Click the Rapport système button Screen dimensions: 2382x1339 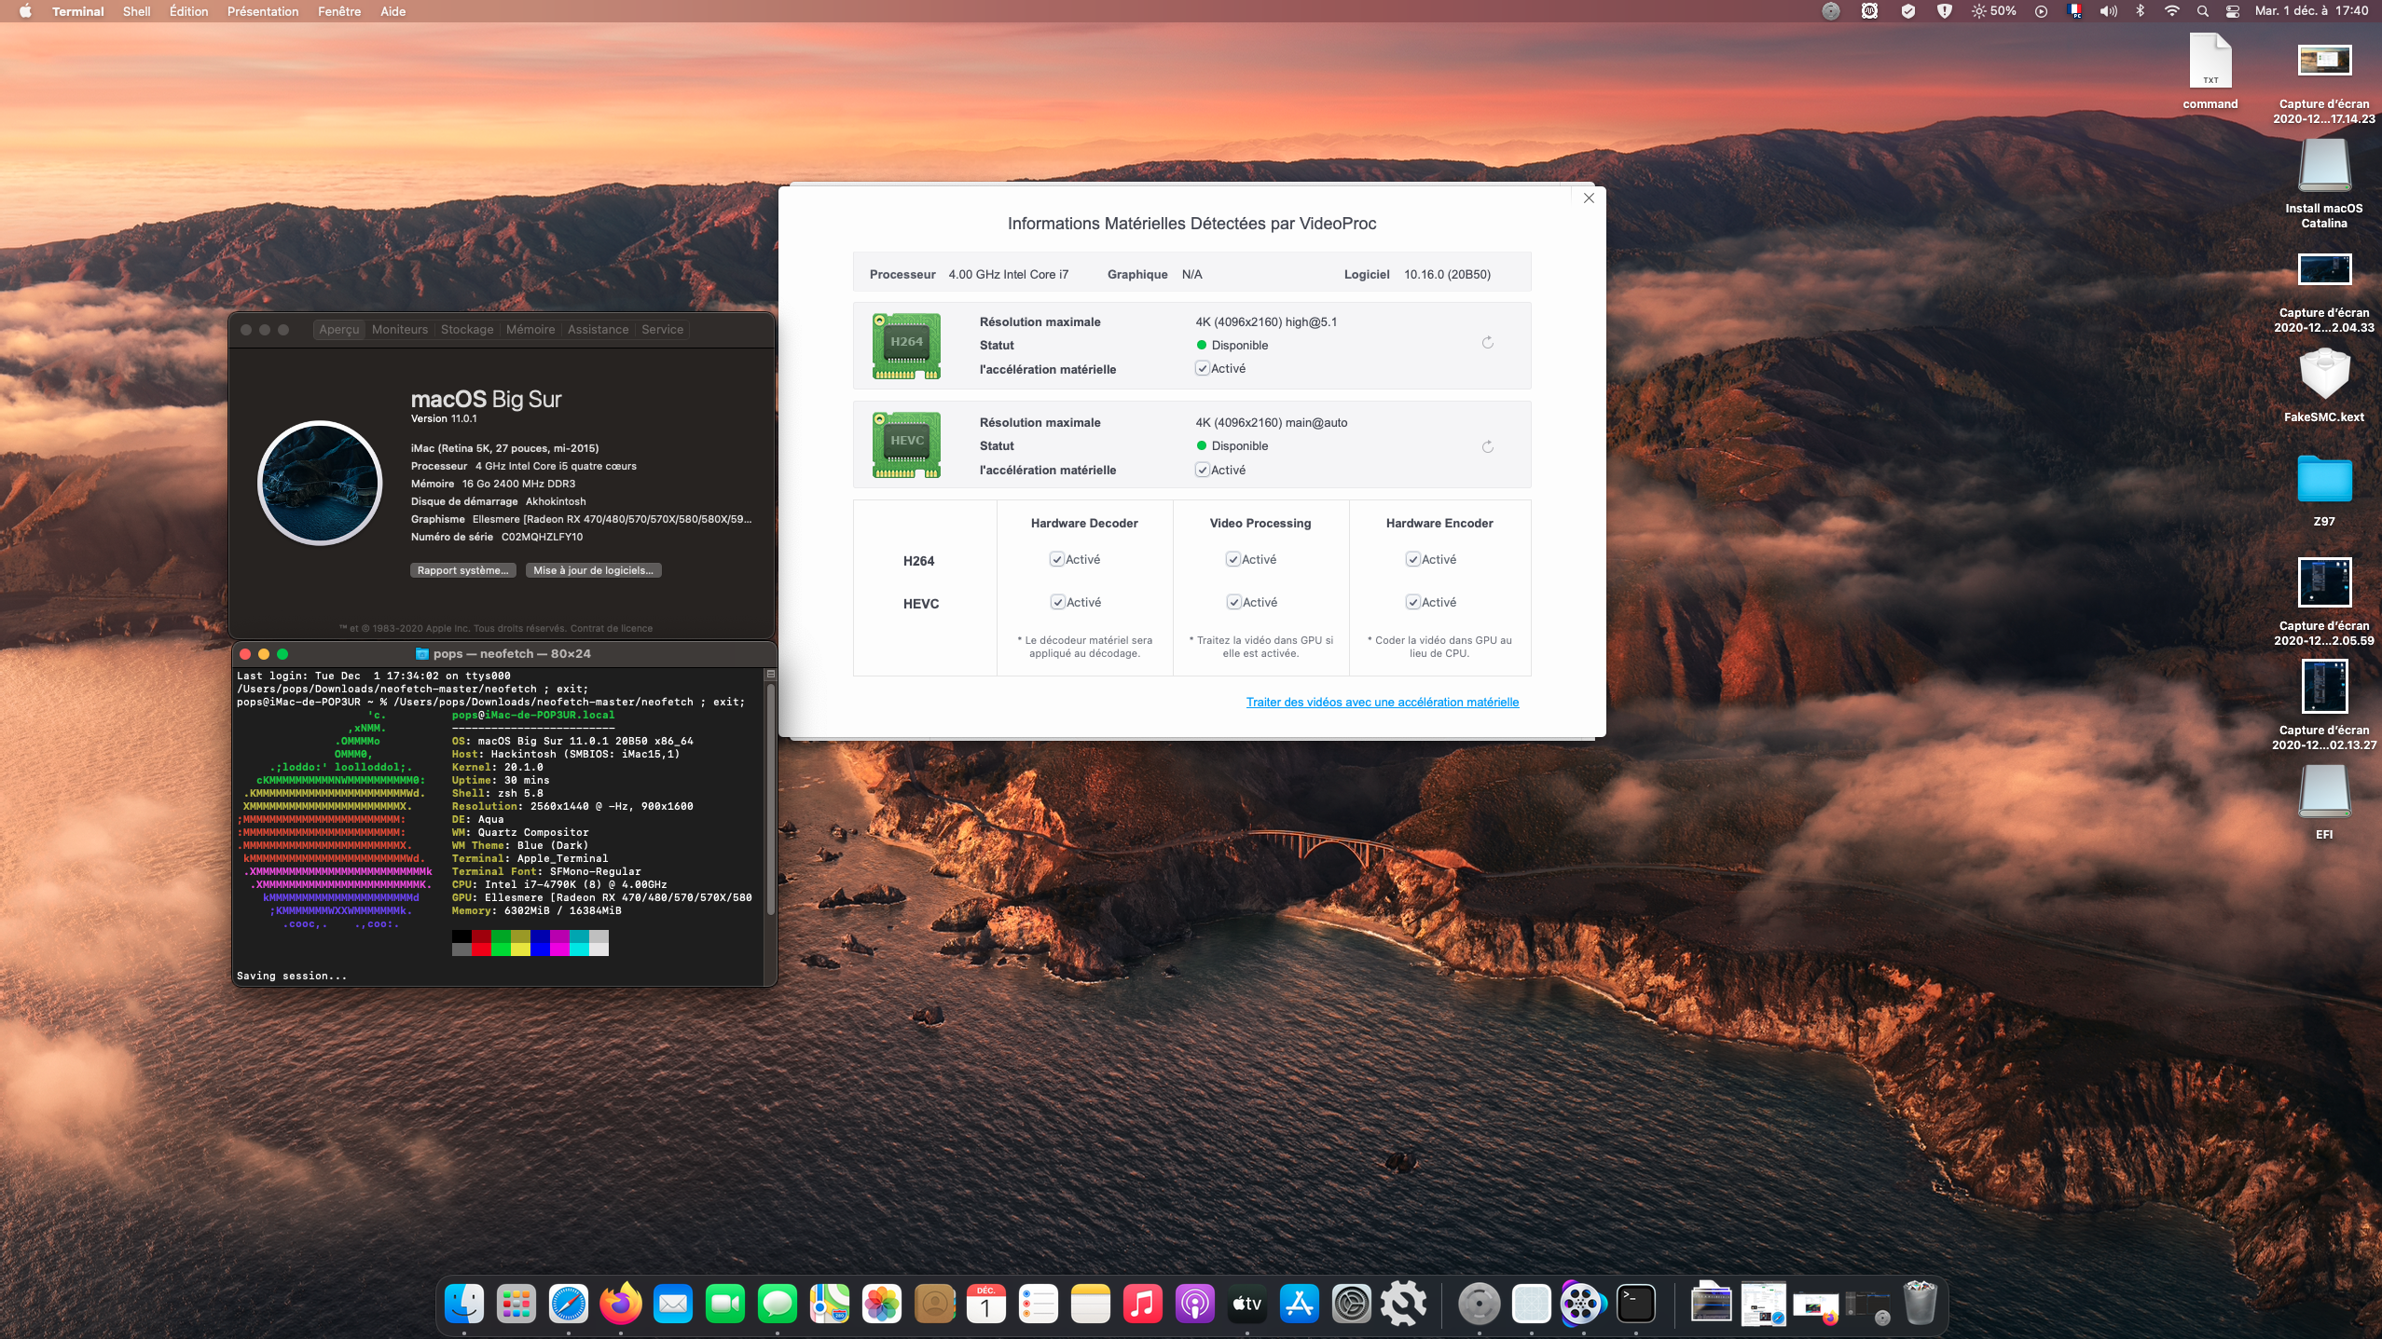[x=462, y=570]
